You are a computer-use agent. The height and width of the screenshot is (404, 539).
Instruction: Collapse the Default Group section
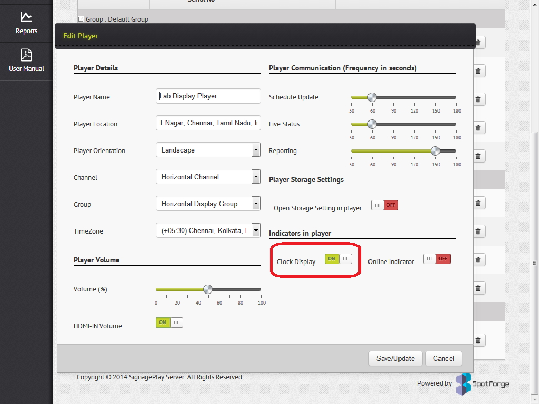click(x=81, y=19)
